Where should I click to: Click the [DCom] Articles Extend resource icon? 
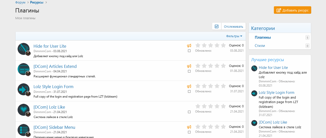click(x=24, y=69)
